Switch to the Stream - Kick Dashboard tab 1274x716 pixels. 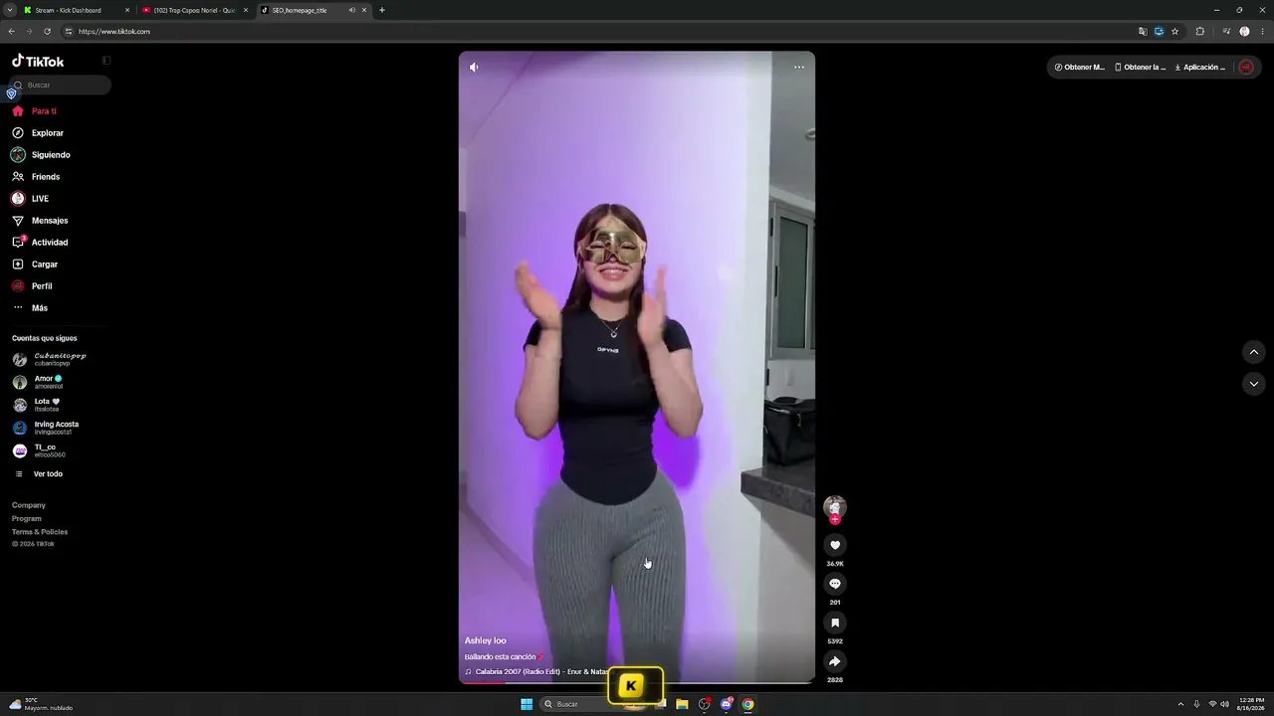coord(78,10)
